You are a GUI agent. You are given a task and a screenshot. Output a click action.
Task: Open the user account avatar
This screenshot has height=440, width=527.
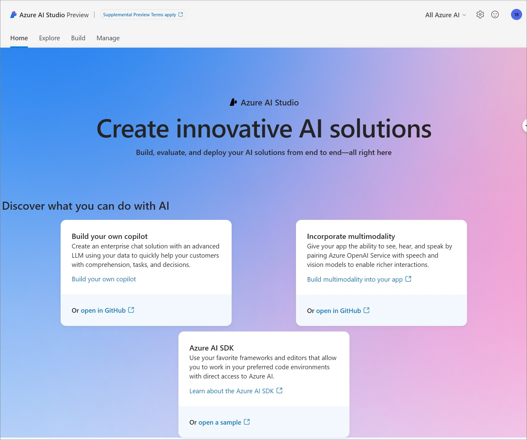[516, 14]
